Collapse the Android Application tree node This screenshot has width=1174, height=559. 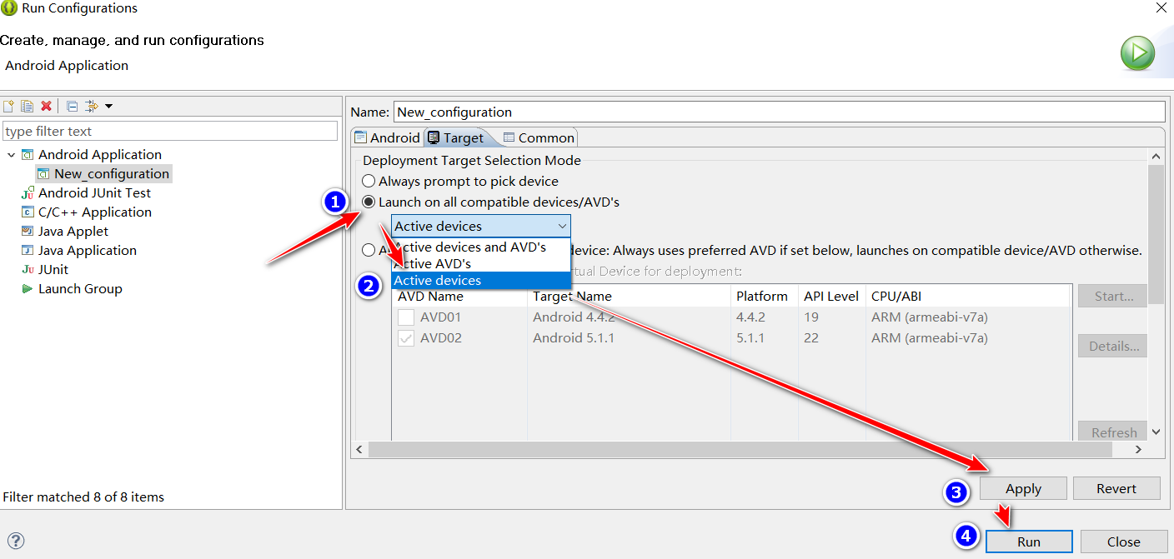[11, 155]
